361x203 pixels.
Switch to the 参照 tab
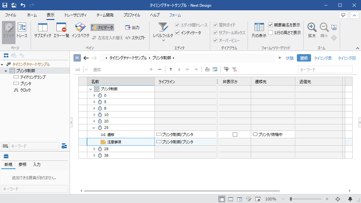[x=23, y=165]
